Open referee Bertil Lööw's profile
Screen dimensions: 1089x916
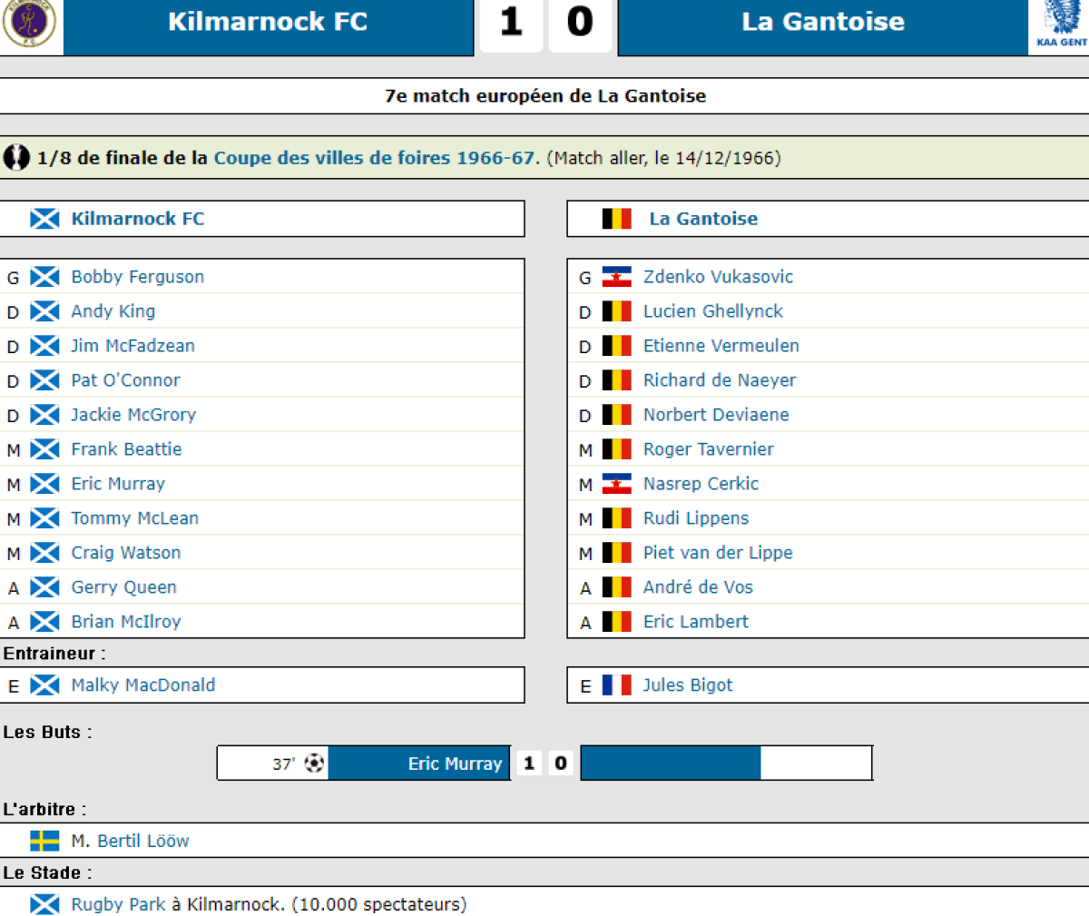click(x=142, y=842)
